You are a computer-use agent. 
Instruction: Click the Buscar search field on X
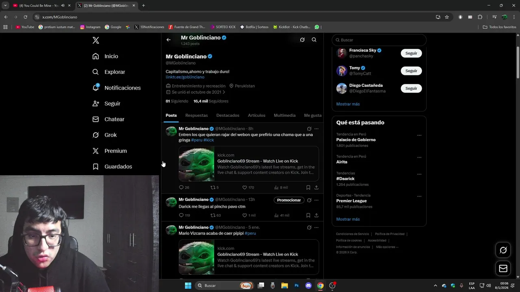pos(379,40)
